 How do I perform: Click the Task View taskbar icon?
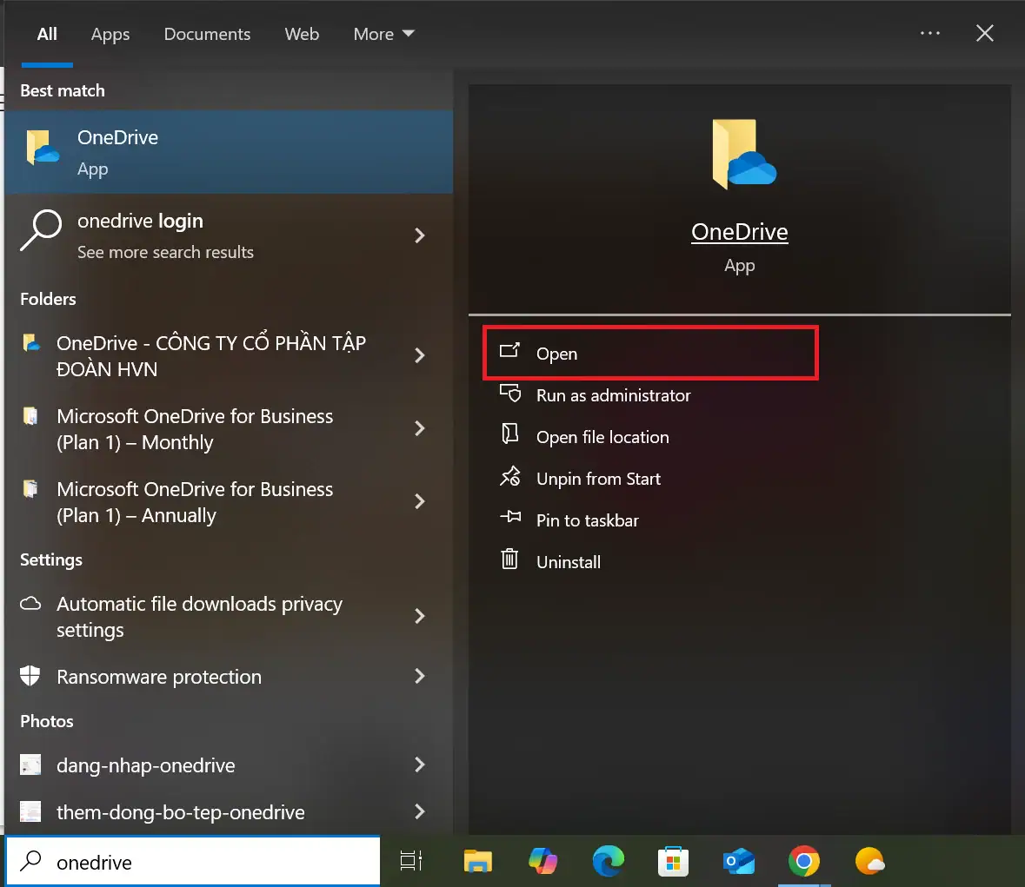(411, 861)
